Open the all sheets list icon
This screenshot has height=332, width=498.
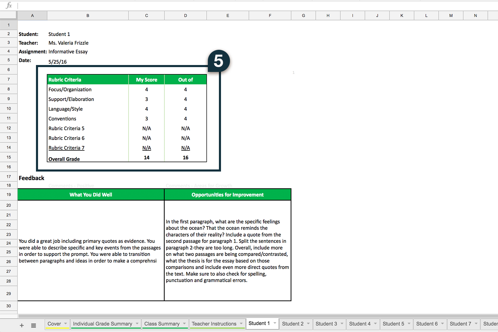pos(34,325)
